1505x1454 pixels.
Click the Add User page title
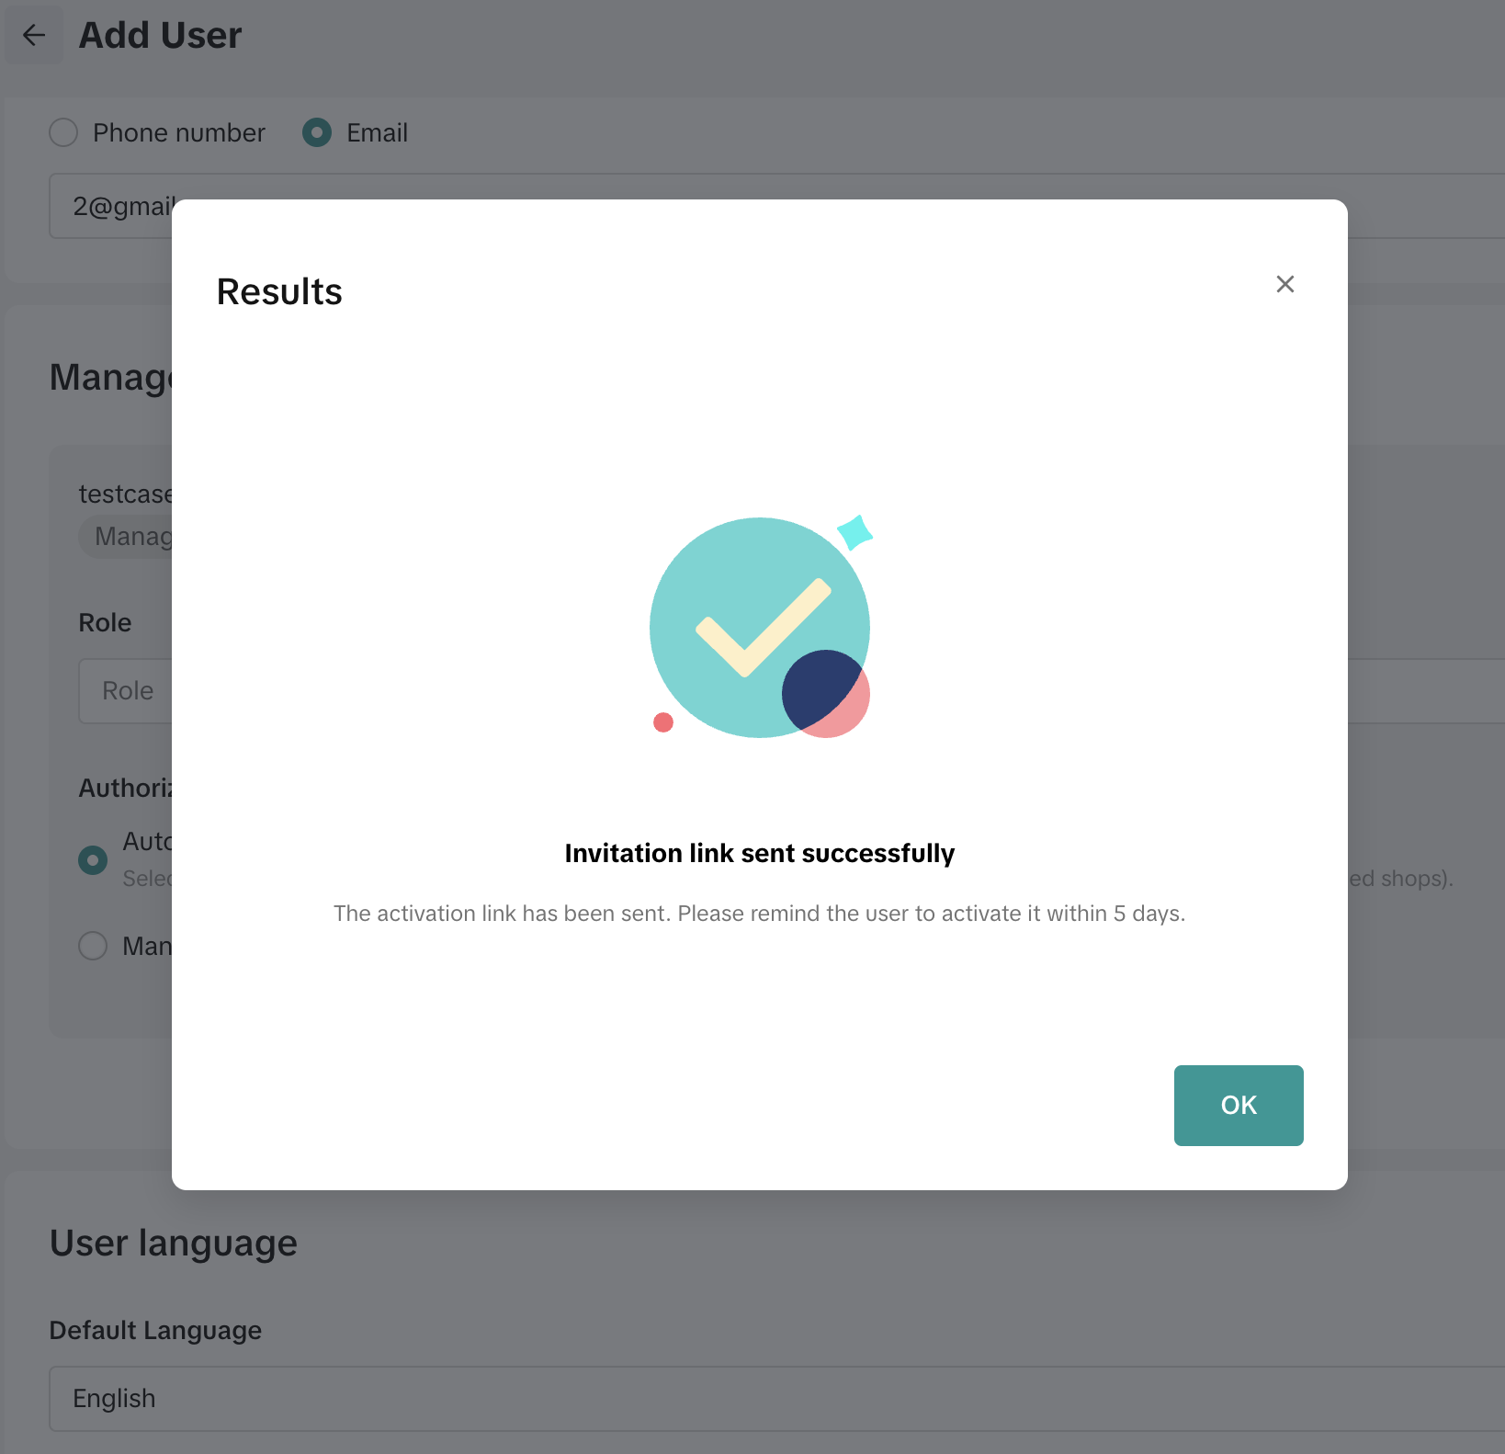pos(160,36)
